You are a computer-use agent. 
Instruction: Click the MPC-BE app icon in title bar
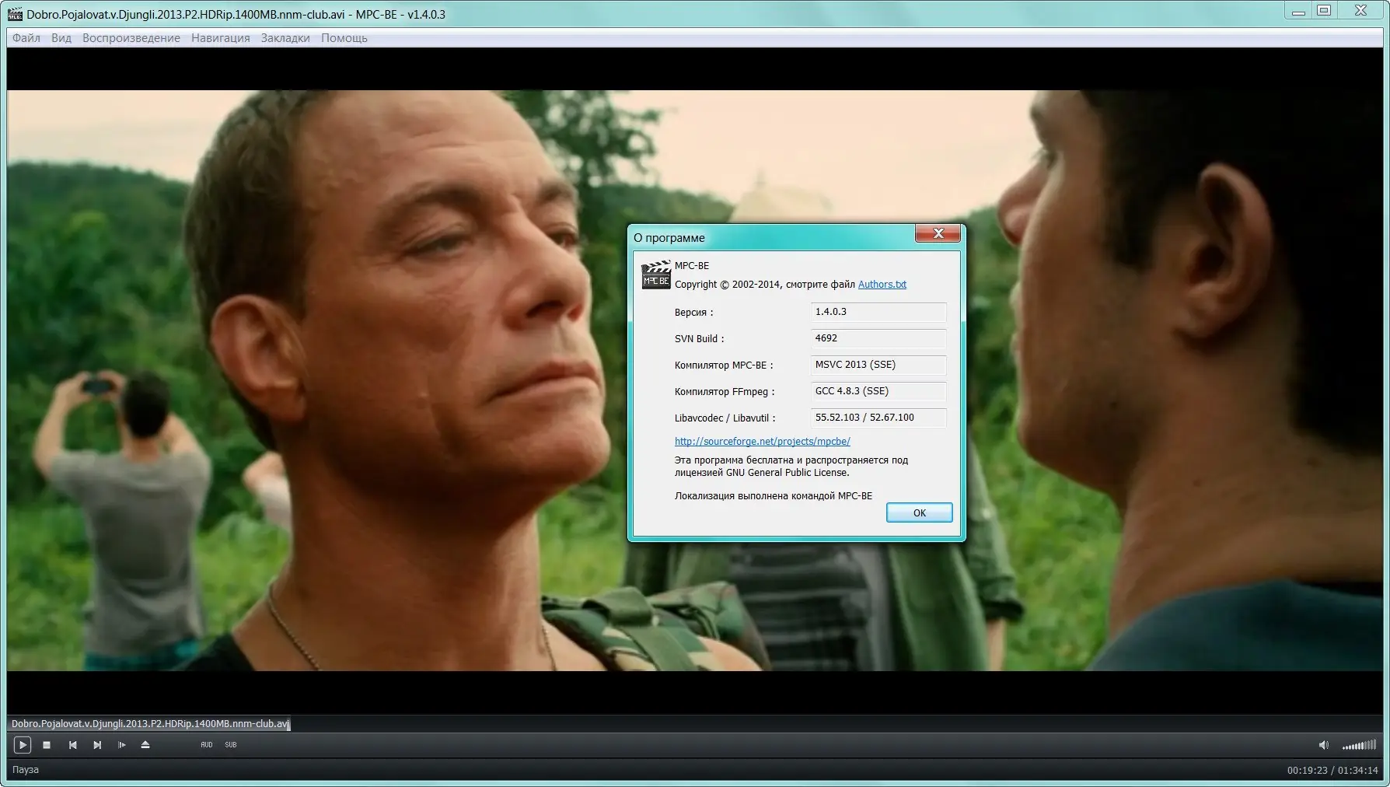point(15,14)
